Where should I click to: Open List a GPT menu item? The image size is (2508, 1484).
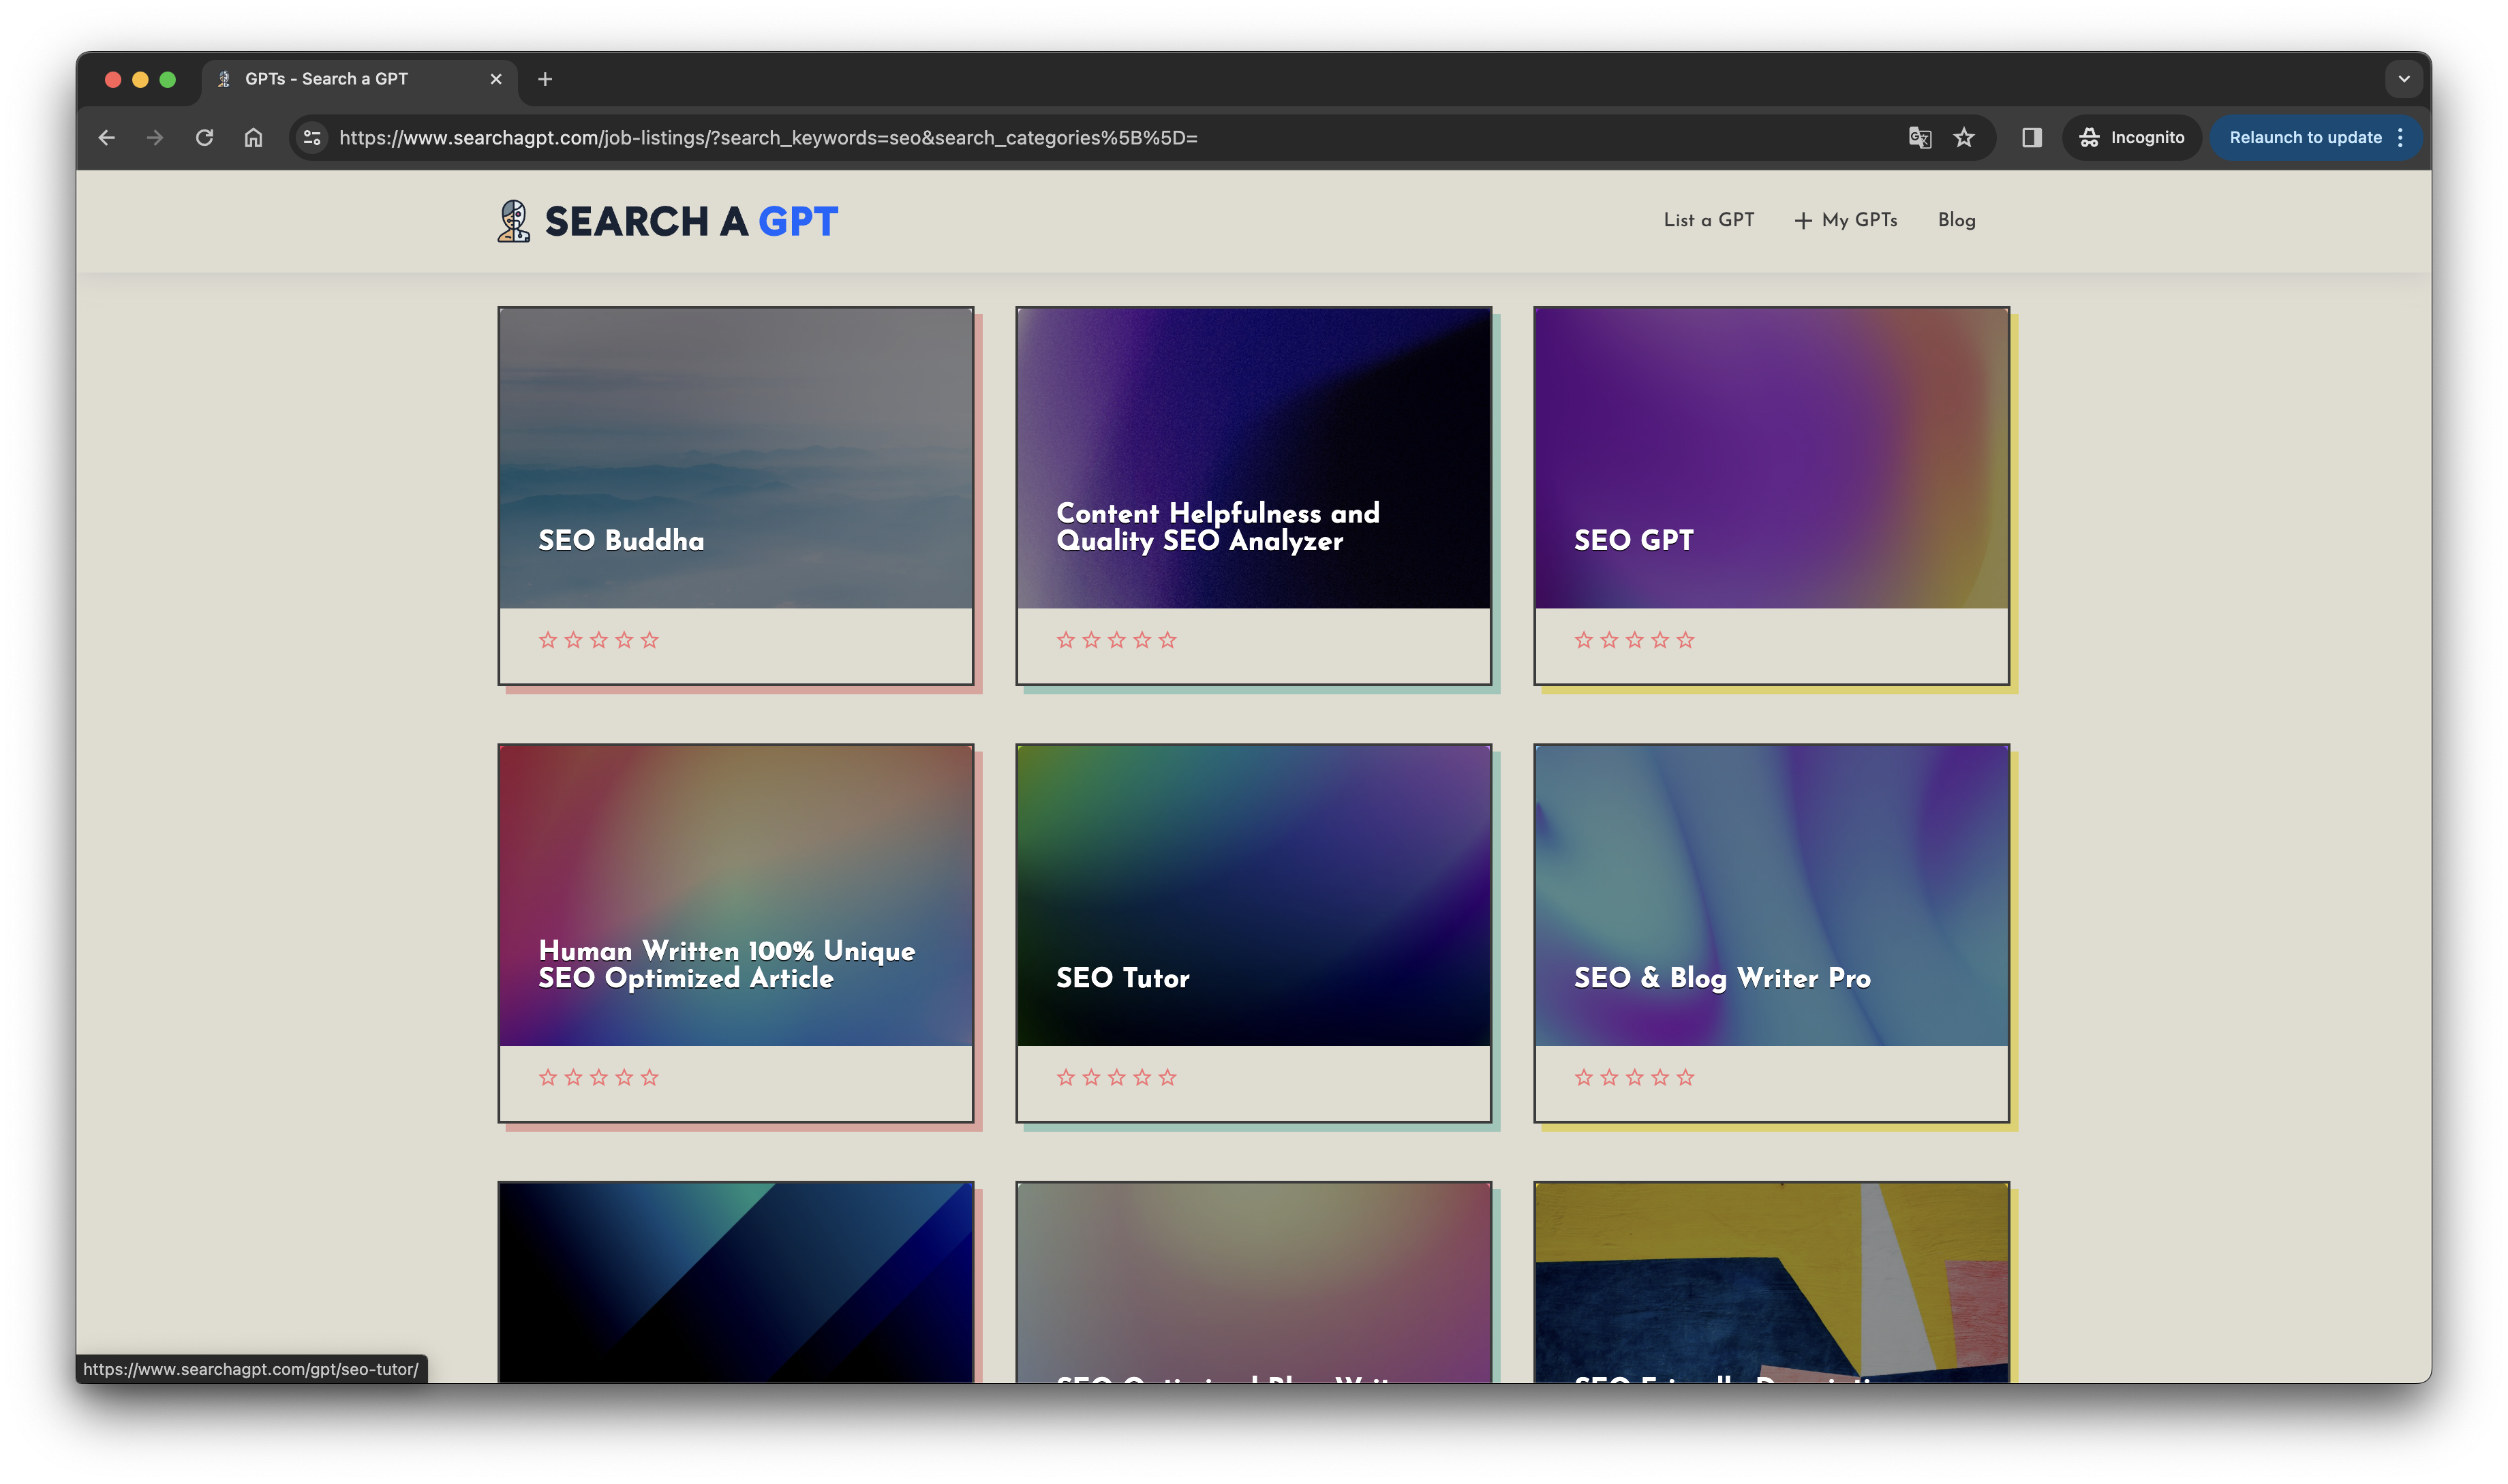(x=1709, y=220)
